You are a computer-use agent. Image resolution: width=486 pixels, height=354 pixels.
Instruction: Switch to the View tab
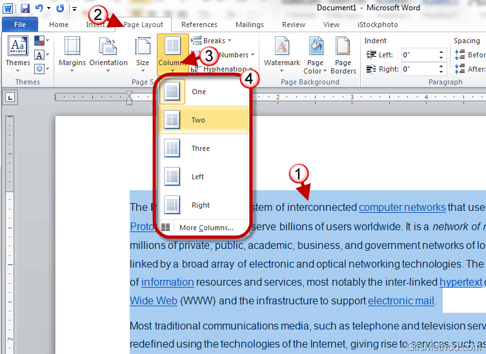[331, 25]
